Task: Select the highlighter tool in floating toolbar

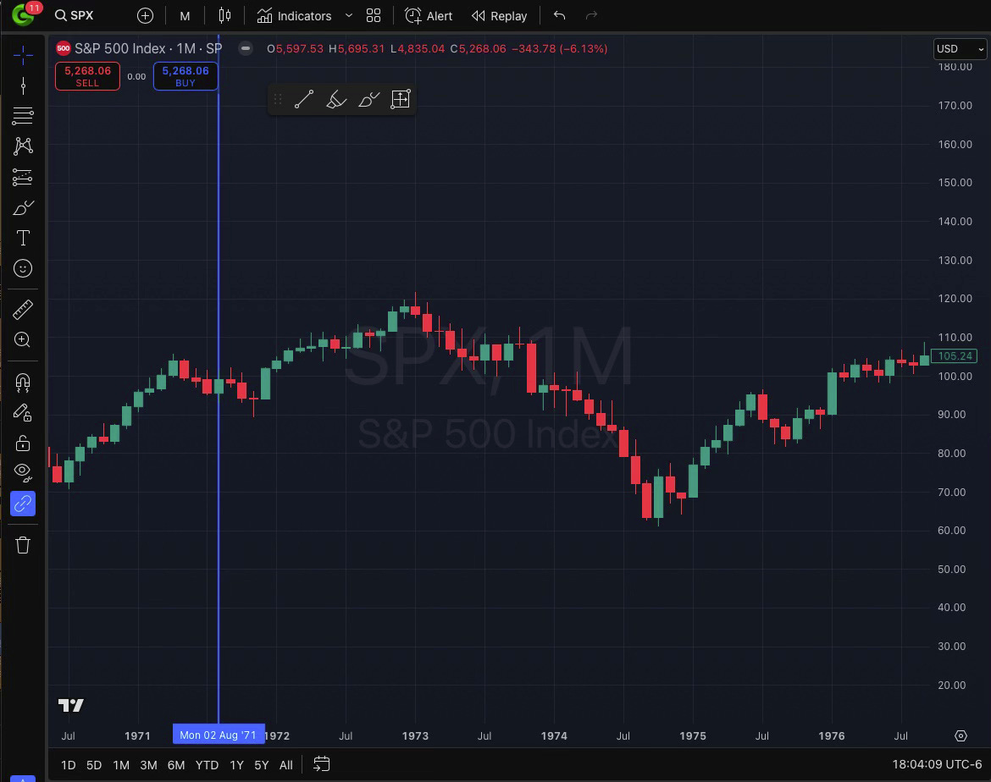Action: [x=336, y=99]
